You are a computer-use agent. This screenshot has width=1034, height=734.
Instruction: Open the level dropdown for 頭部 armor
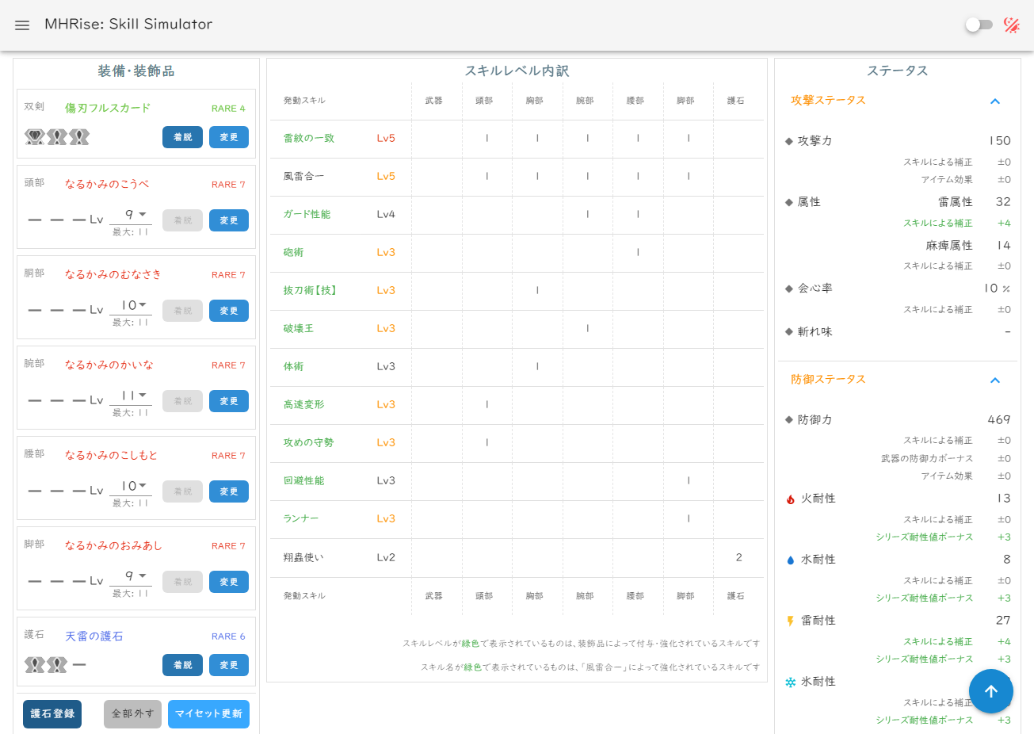[x=131, y=215]
